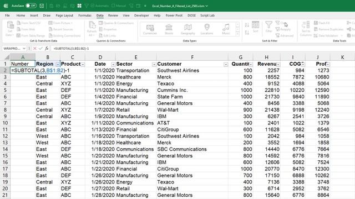Confirm formula with checkmark icon
355x199 pixels.
[x=40, y=49]
